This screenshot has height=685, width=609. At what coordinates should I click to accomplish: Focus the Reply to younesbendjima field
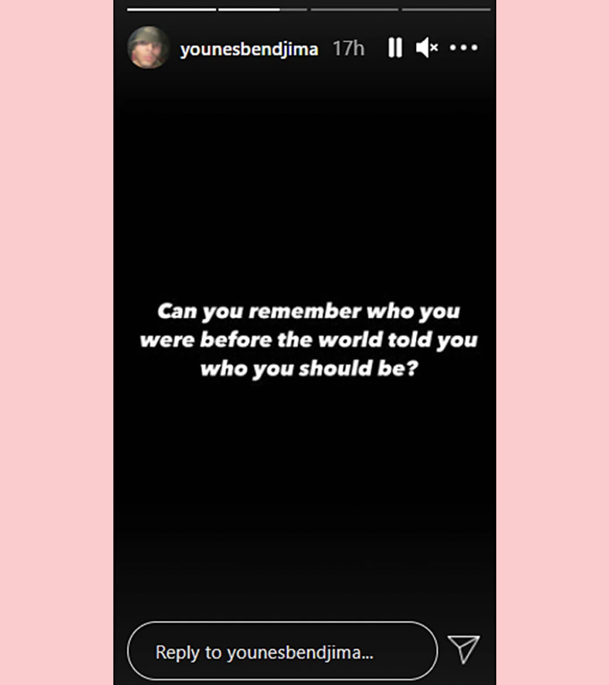pos(282,650)
